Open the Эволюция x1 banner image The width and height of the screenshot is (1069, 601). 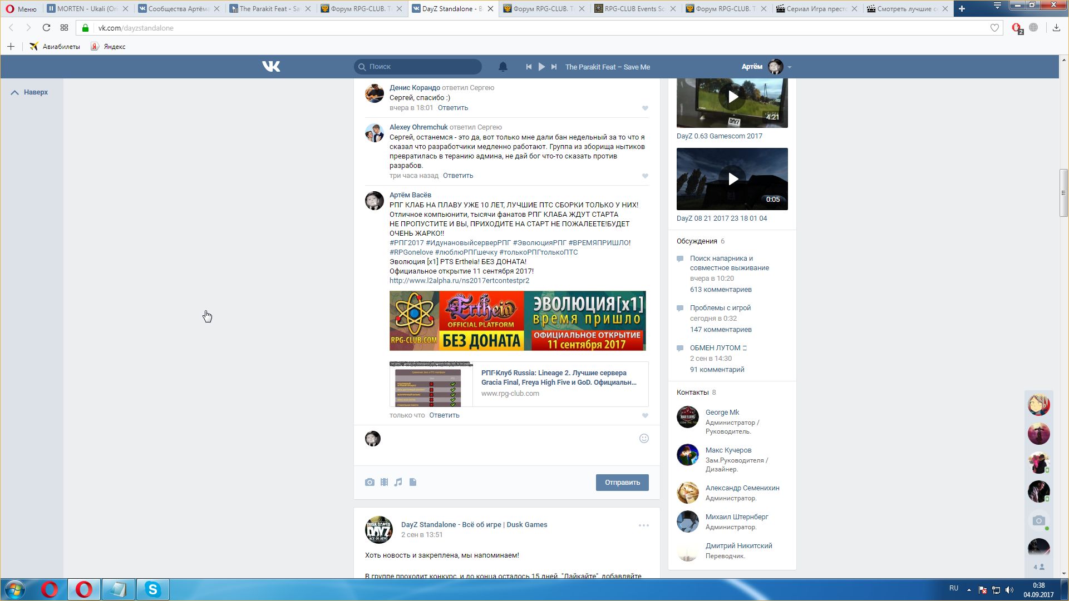click(x=518, y=321)
